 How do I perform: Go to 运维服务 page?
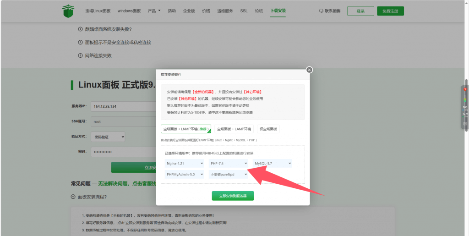point(225,11)
